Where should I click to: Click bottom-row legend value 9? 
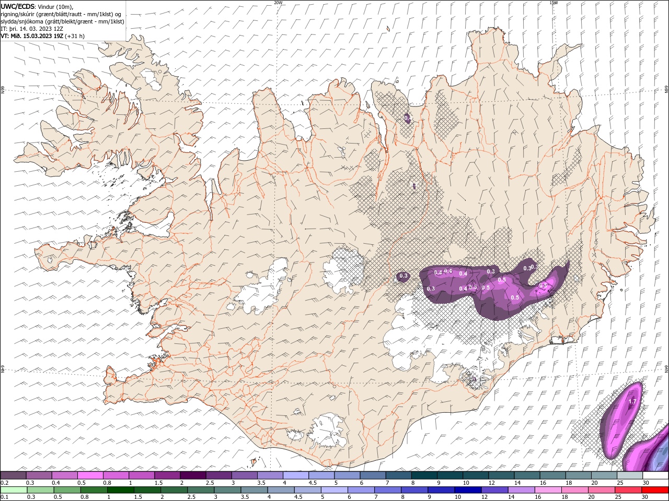click(x=431, y=497)
